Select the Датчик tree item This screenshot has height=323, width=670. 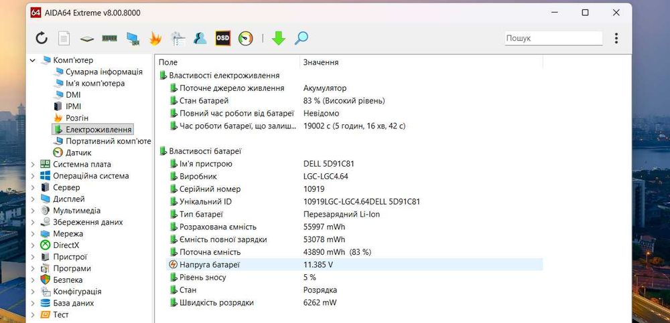(x=78, y=152)
